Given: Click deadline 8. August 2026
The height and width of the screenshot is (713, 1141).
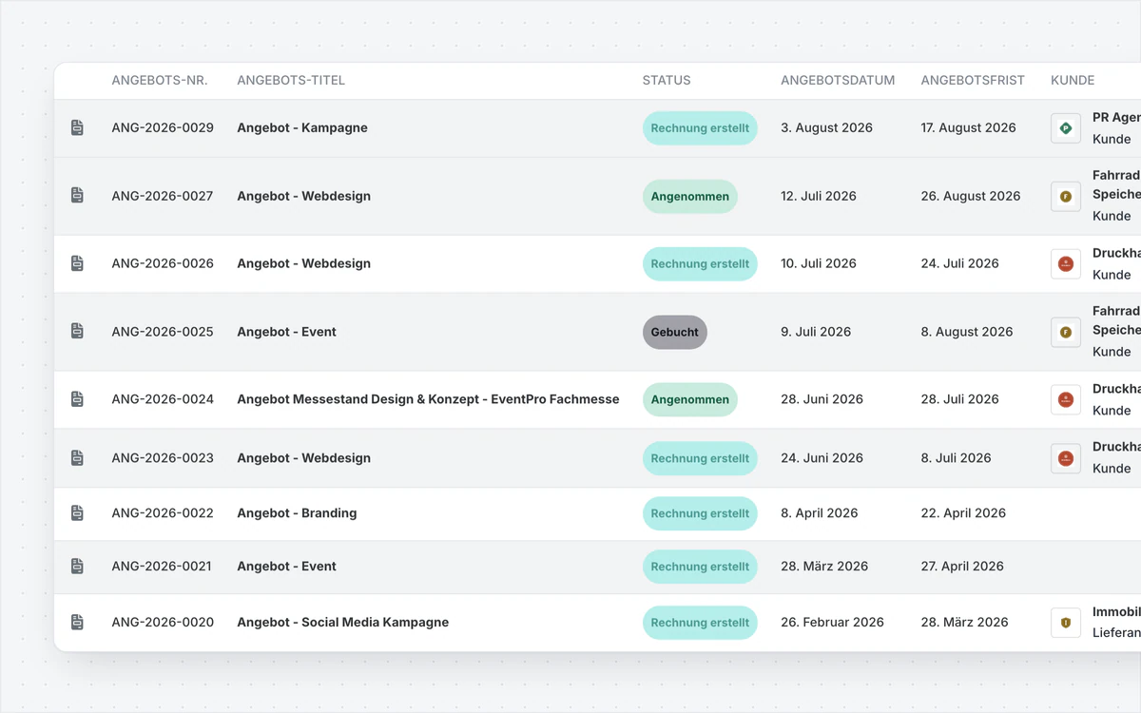Looking at the screenshot, I should (x=967, y=332).
